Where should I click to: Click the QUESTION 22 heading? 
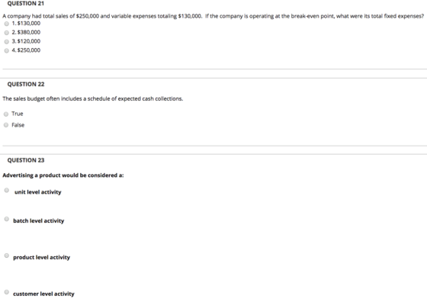click(x=26, y=84)
